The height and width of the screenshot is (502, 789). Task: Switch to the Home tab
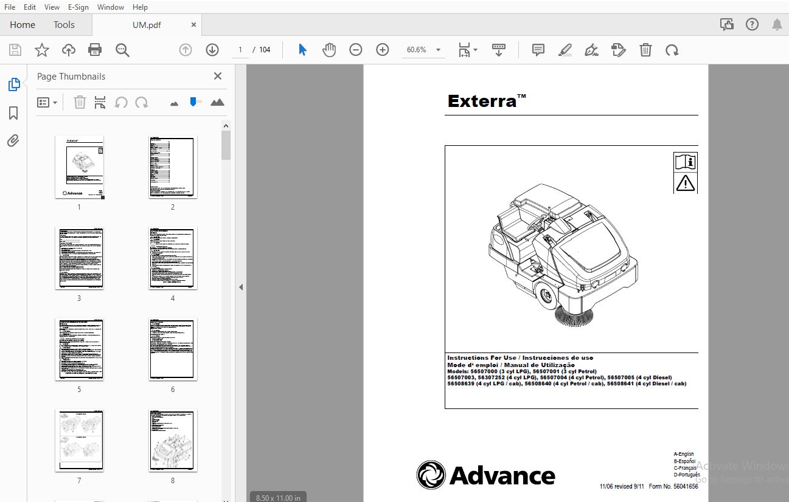tap(23, 24)
